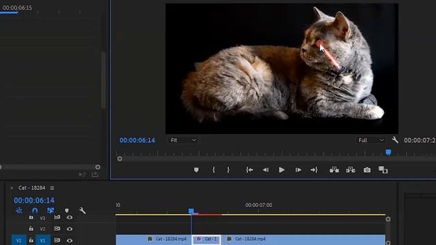Select the nested Cat - 1 clip
Image resolution: width=436 pixels, height=245 pixels.
point(206,240)
